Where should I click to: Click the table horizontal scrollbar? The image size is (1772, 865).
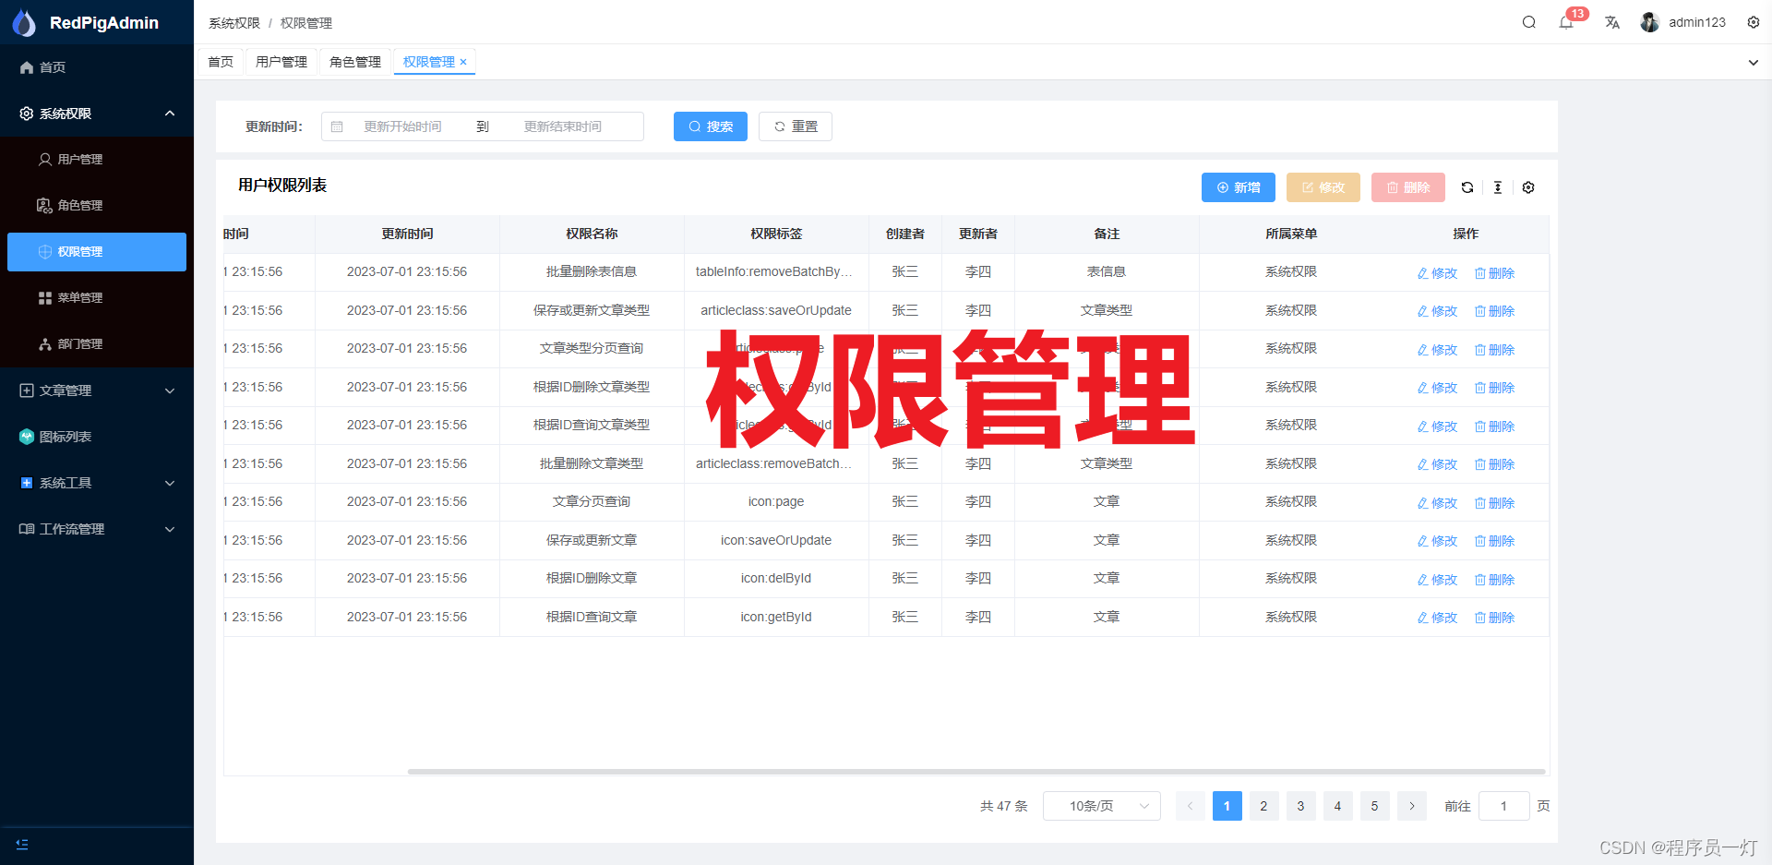[976, 772]
